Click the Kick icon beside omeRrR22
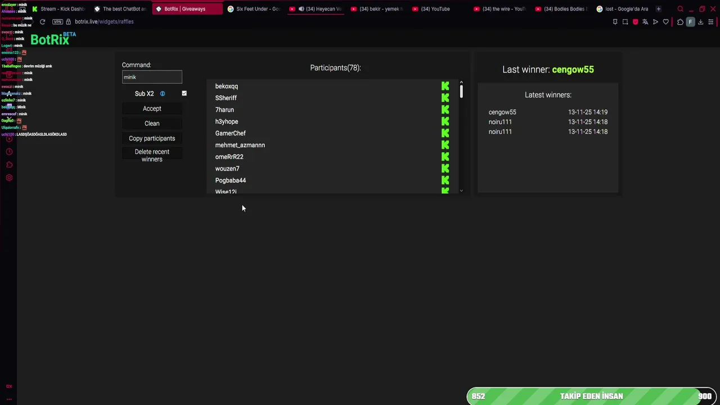This screenshot has height=405, width=720. (445, 157)
